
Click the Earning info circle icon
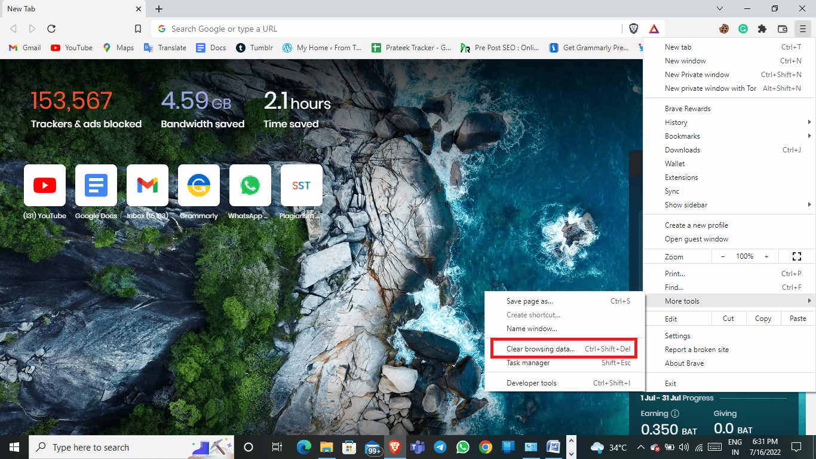click(675, 414)
